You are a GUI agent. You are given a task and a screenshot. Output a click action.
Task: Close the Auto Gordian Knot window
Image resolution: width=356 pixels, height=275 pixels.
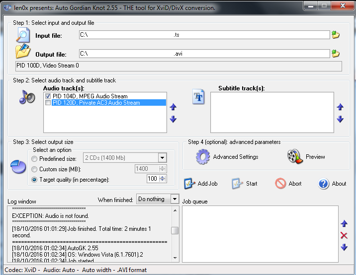coord(343,5)
